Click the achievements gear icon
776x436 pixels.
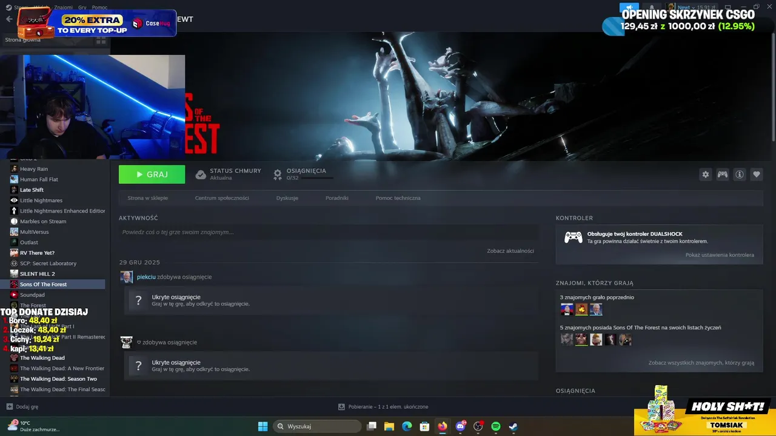coord(278,174)
